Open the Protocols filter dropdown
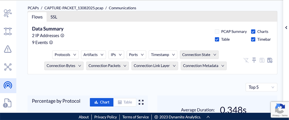The image size is (289, 120). [66, 55]
